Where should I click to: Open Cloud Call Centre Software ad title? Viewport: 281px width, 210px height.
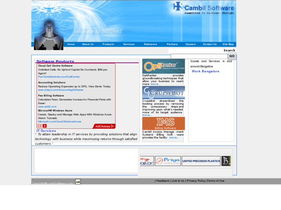click(x=55, y=66)
